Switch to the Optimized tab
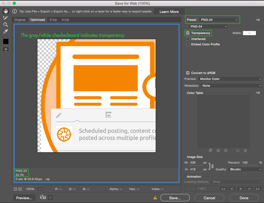The image size is (264, 203). click(37, 20)
